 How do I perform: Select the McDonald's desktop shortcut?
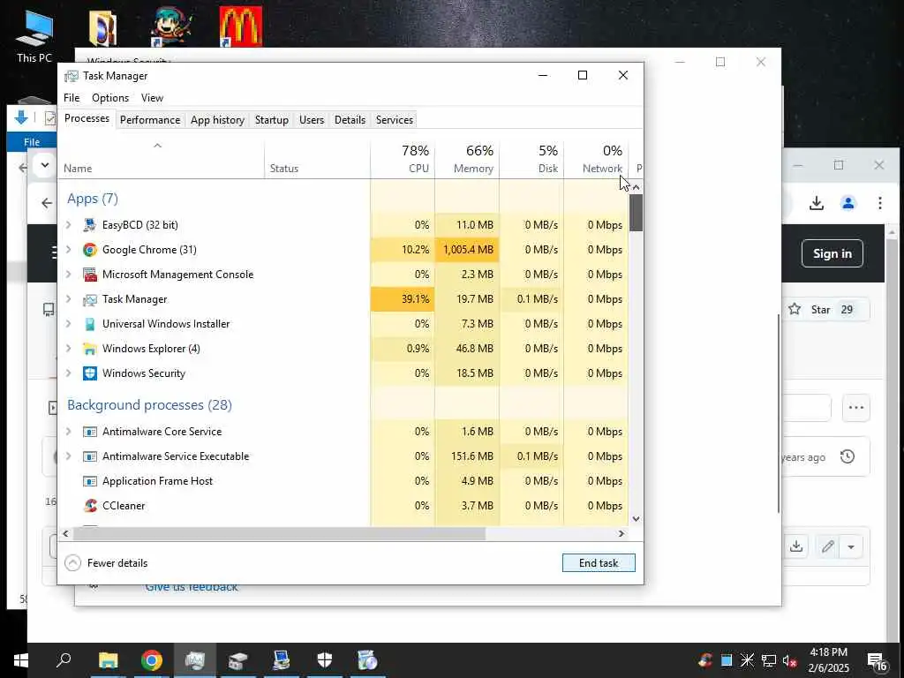pos(241,26)
